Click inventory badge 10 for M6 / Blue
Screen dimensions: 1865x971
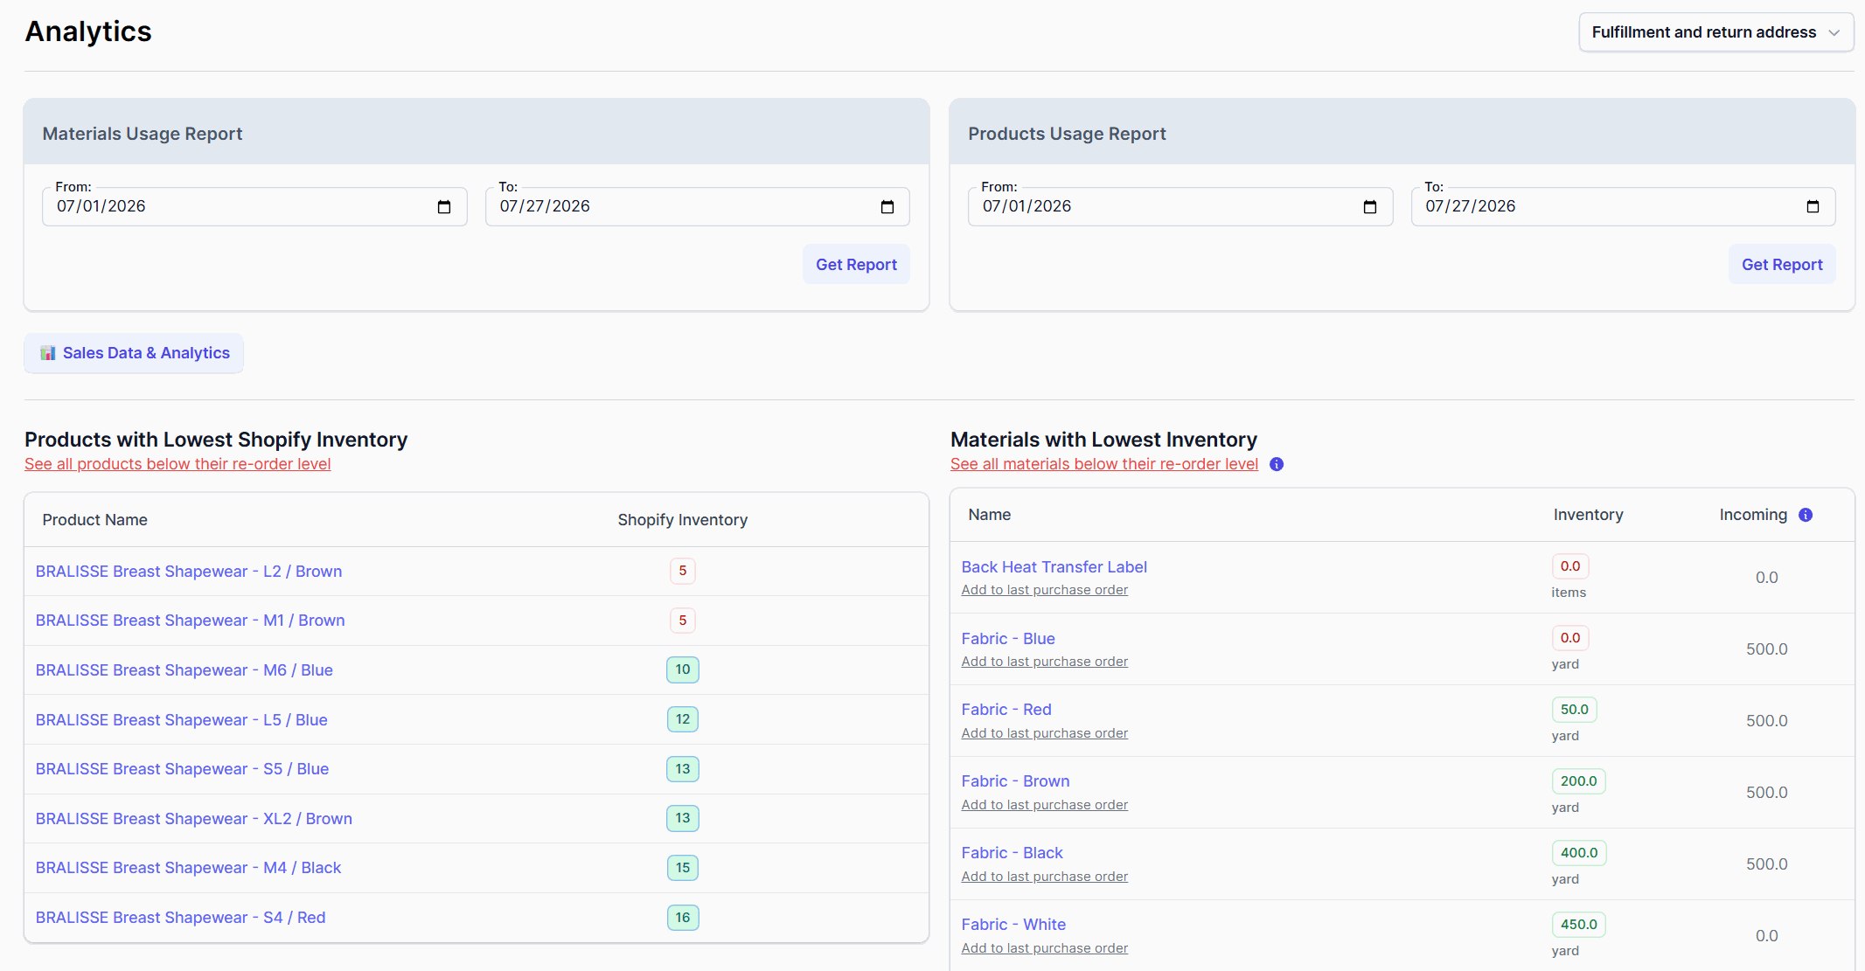(683, 669)
